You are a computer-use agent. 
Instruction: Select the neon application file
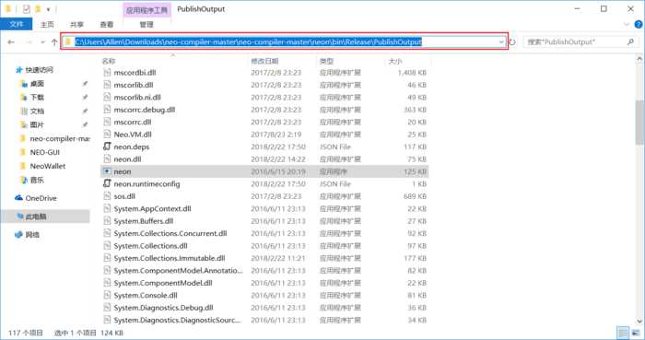click(x=264, y=171)
